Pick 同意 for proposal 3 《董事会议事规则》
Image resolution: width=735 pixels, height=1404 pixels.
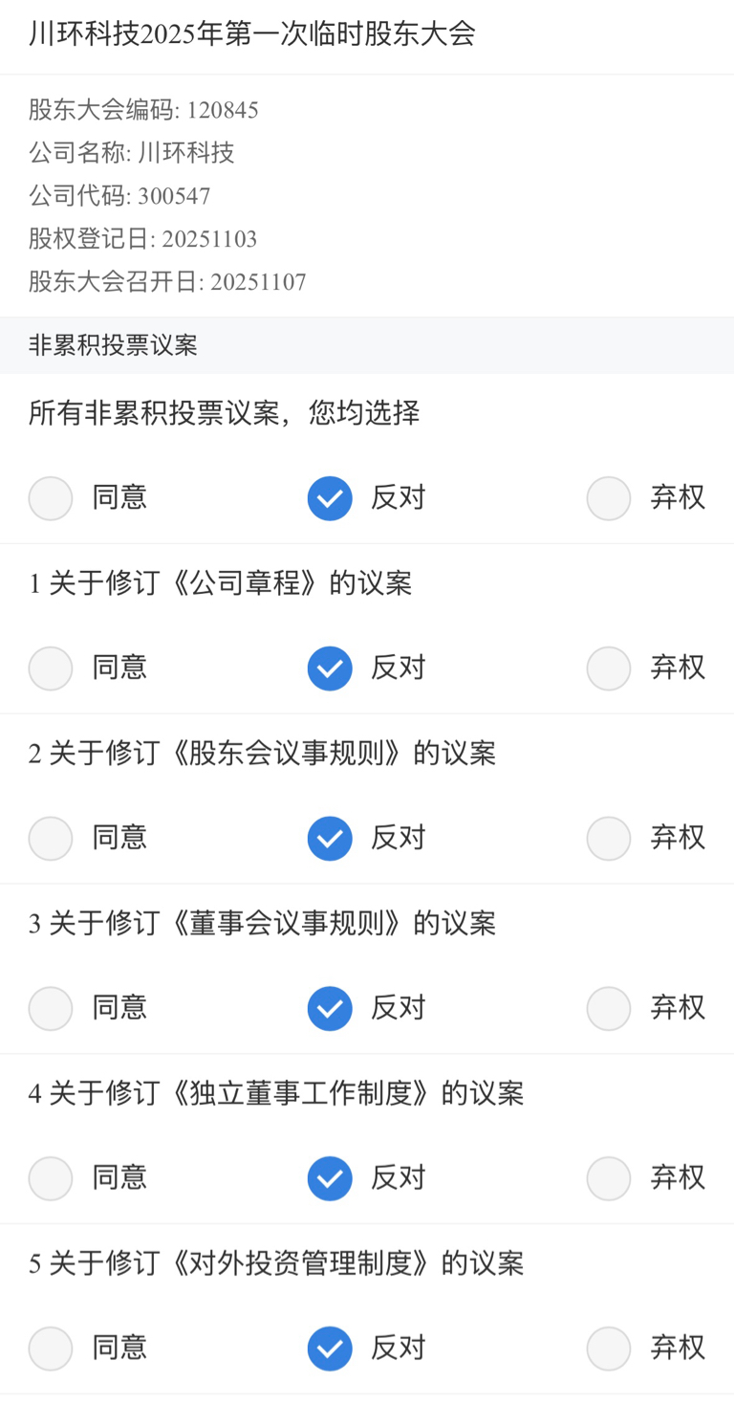coord(51,1008)
